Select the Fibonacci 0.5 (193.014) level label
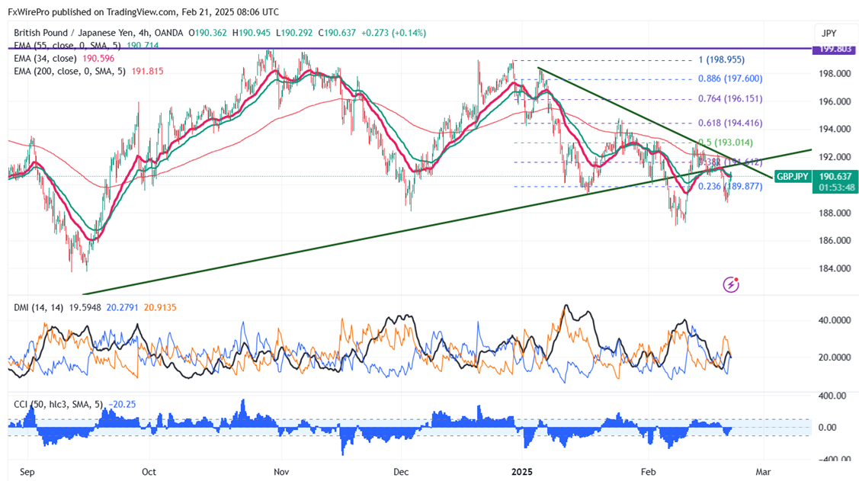The width and height of the screenshot is (859, 481). 726,143
